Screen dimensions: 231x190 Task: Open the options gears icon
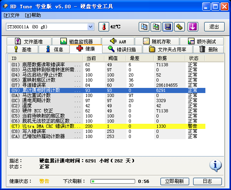pos(179,27)
